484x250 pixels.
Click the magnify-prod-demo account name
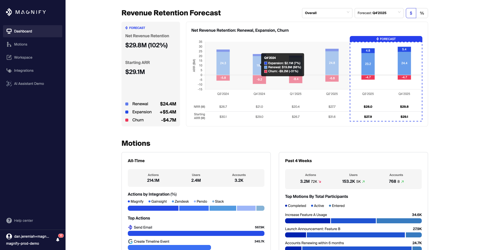[22, 243]
